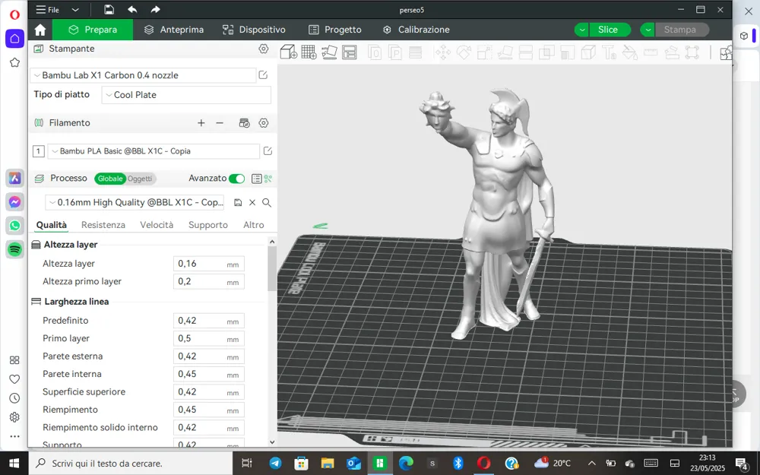Auto-orient the model icon
Image resolution: width=760 pixels, height=475 pixels.
[x=329, y=52]
